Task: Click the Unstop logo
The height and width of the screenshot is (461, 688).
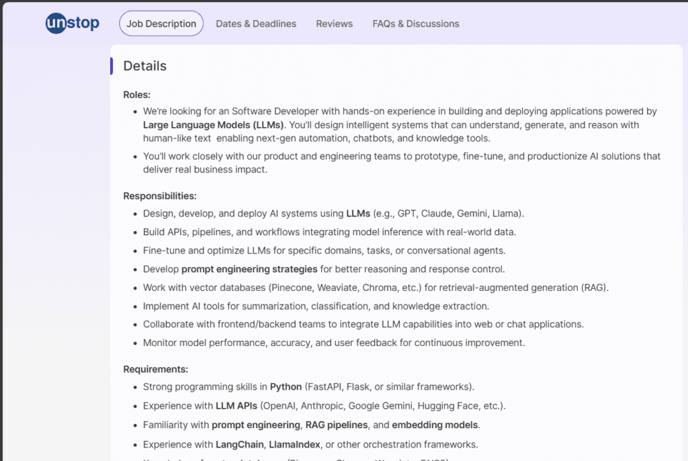Action: click(x=72, y=22)
